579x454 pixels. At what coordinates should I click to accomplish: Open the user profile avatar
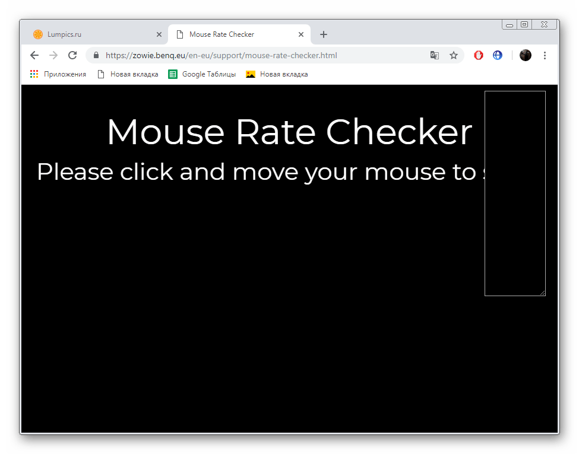[x=526, y=55]
